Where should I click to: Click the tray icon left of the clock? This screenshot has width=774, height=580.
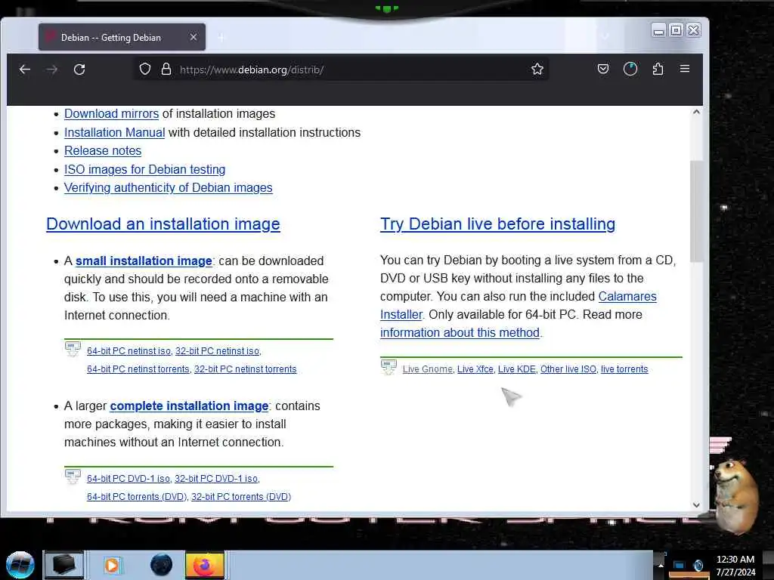click(x=698, y=566)
